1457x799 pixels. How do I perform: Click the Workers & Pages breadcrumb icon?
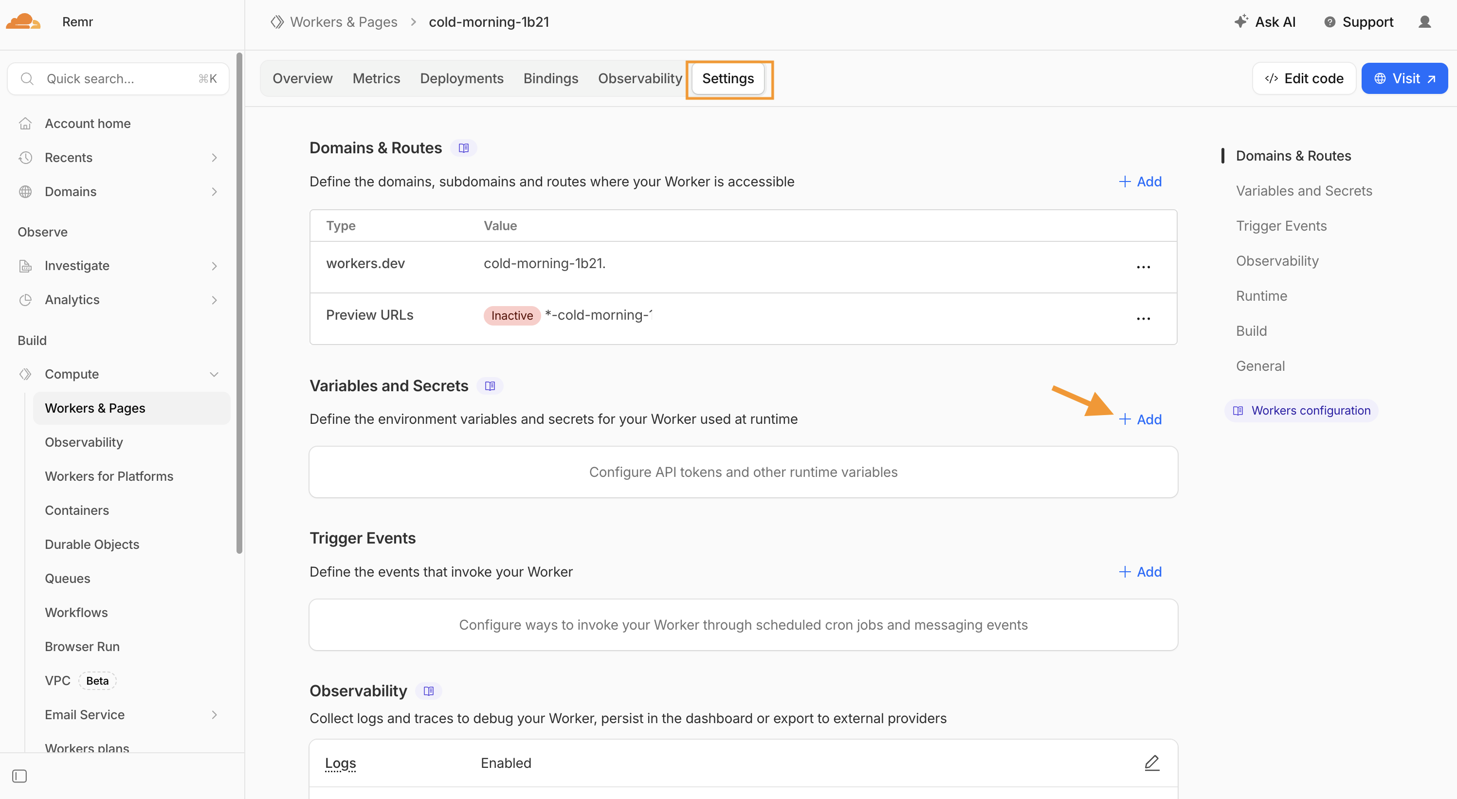click(x=276, y=22)
